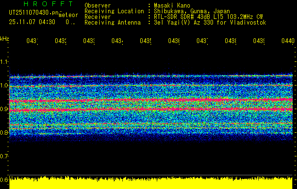297x189 pixels.
Task: Click the kHz axis unit label
Action: tap(4, 39)
